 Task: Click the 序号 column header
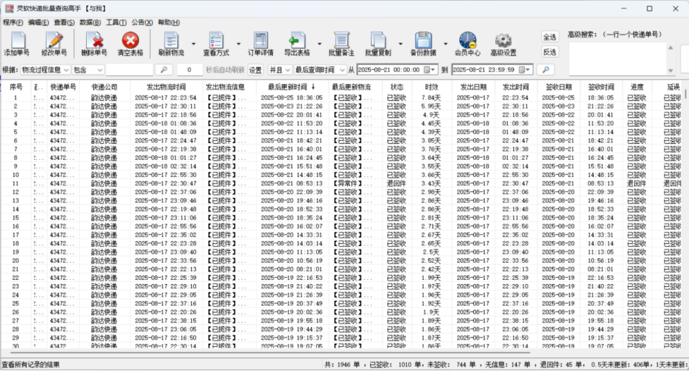point(16,87)
